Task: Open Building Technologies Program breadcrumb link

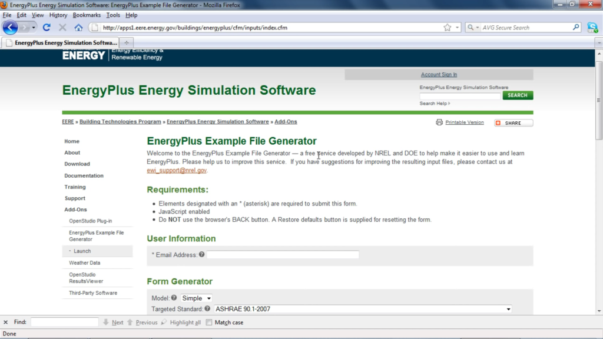Action: (120, 121)
